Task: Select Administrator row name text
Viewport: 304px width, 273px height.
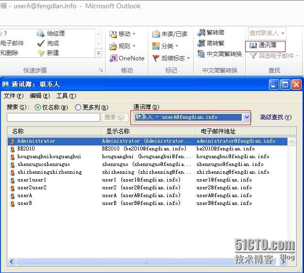Action: click(x=36, y=141)
